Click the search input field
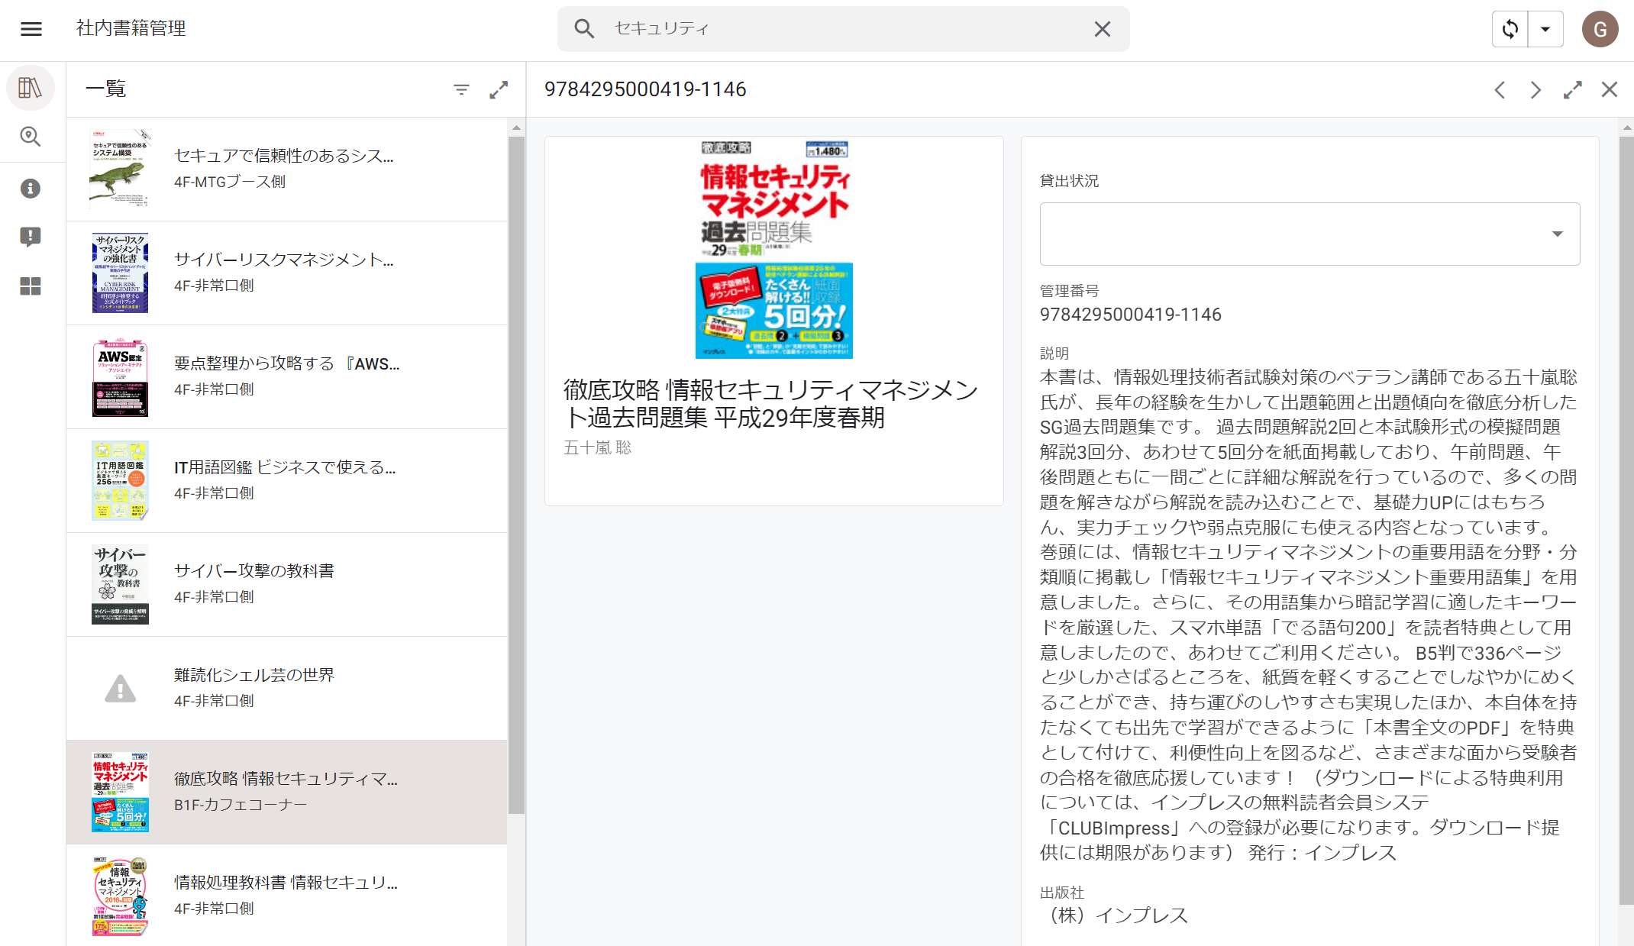 point(840,29)
